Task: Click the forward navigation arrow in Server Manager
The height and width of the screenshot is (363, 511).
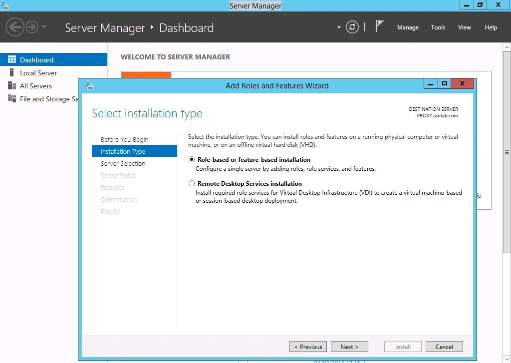Action: point(32,27)
